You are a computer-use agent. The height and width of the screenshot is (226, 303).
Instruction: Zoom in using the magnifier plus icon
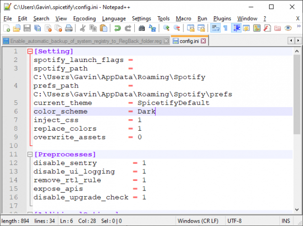pyautogui.click(x=166, y=28)
